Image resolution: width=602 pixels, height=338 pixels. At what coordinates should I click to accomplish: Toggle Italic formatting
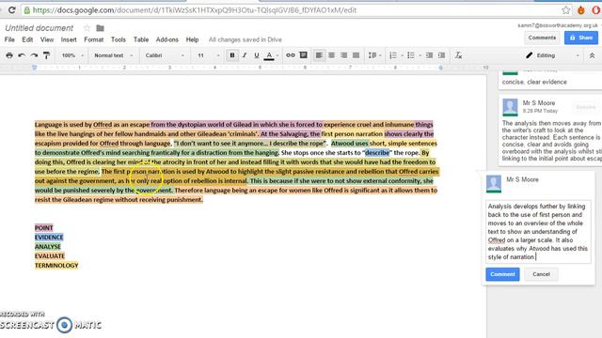point(245,55)
